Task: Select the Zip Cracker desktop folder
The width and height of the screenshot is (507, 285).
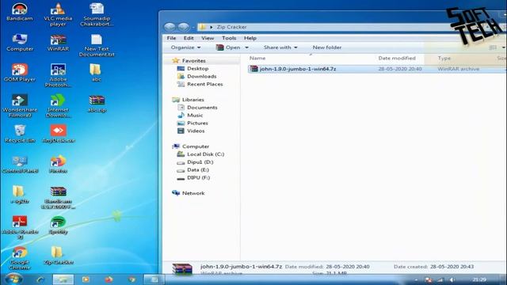Action: [x=58, y=256]
